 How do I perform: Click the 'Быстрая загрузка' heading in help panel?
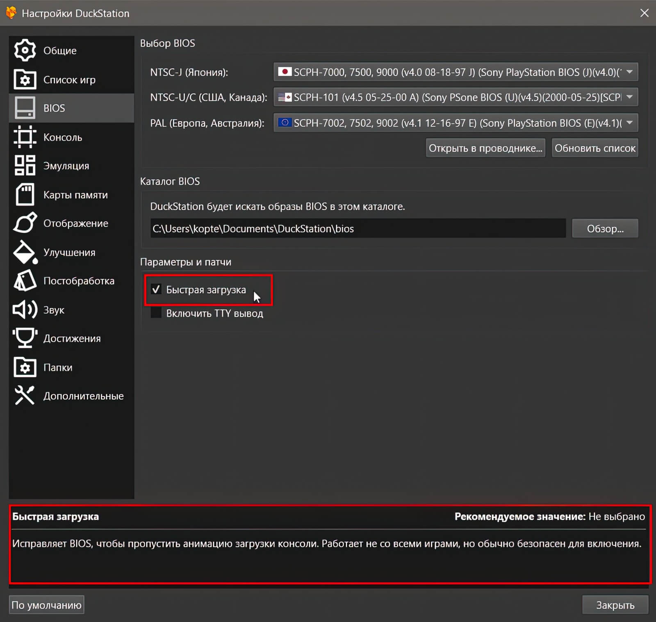pyautogui.click(x=55, y=516)
